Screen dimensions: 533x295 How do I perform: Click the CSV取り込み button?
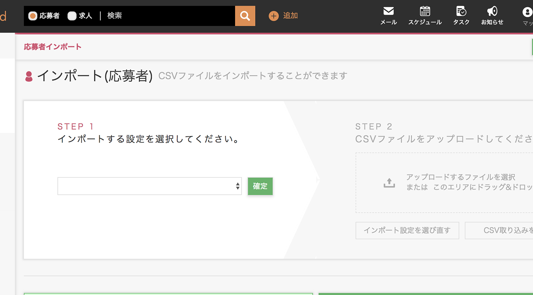pyautogui.click(x=499, y=230)
